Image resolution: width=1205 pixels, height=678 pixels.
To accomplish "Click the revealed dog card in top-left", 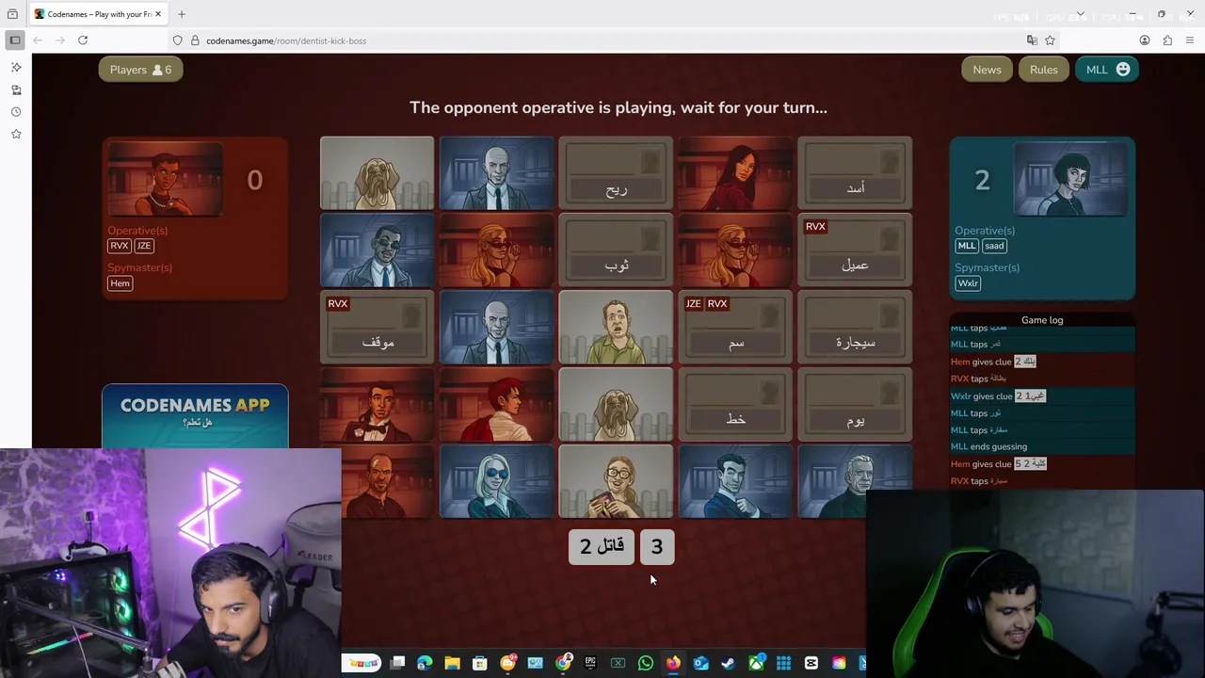I will (x=377, y=173).
